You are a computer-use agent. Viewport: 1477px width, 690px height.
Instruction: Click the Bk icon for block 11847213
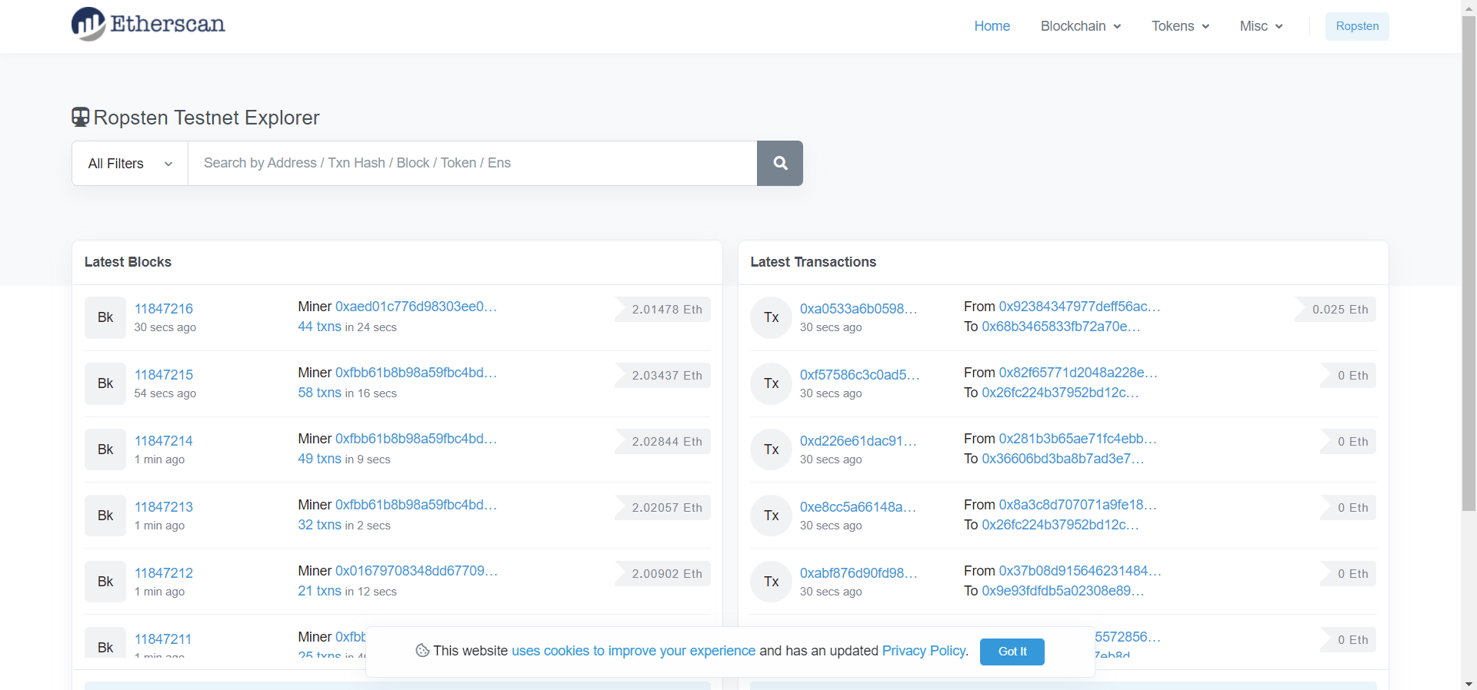point(105,516)
